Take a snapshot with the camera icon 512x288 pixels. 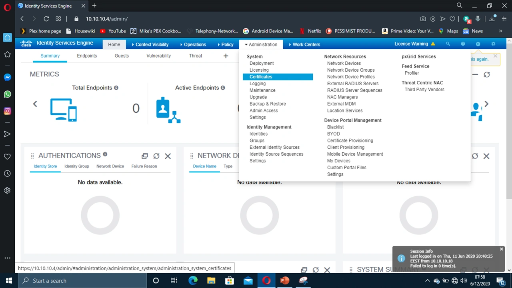coord(423,19)
